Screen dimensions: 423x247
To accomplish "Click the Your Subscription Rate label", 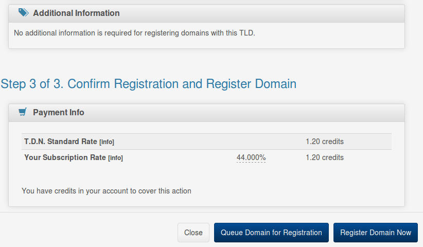I will 65,157.
